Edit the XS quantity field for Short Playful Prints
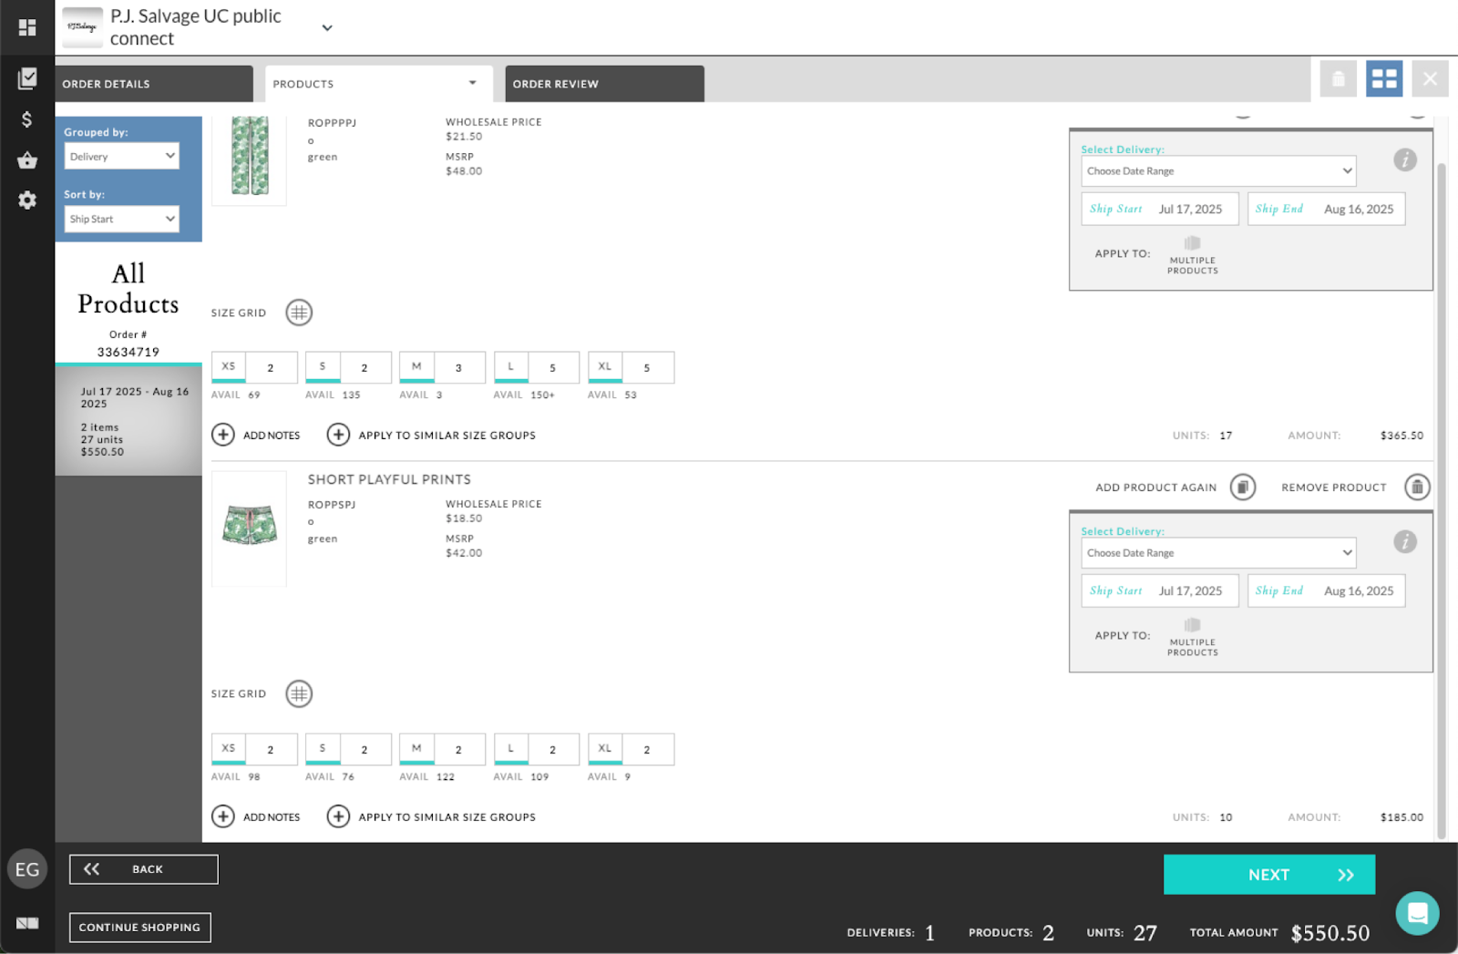The image size is (1458, 954). 271,749
